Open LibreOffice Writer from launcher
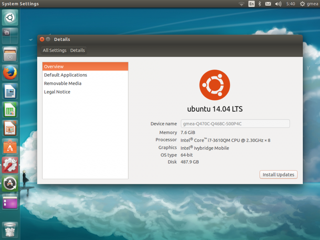Image resolution: width=320 pixels, height=240 pixels. click(10, 91)
